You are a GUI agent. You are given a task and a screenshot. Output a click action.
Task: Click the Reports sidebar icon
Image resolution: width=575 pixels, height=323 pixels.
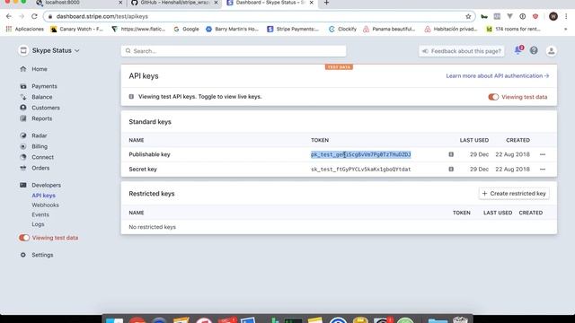(x=23, y=118)
